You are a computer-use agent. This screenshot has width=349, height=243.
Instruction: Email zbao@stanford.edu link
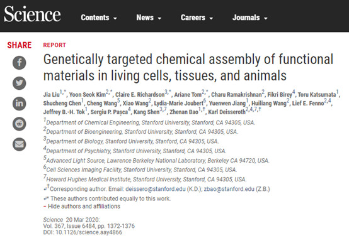(229, 189)
